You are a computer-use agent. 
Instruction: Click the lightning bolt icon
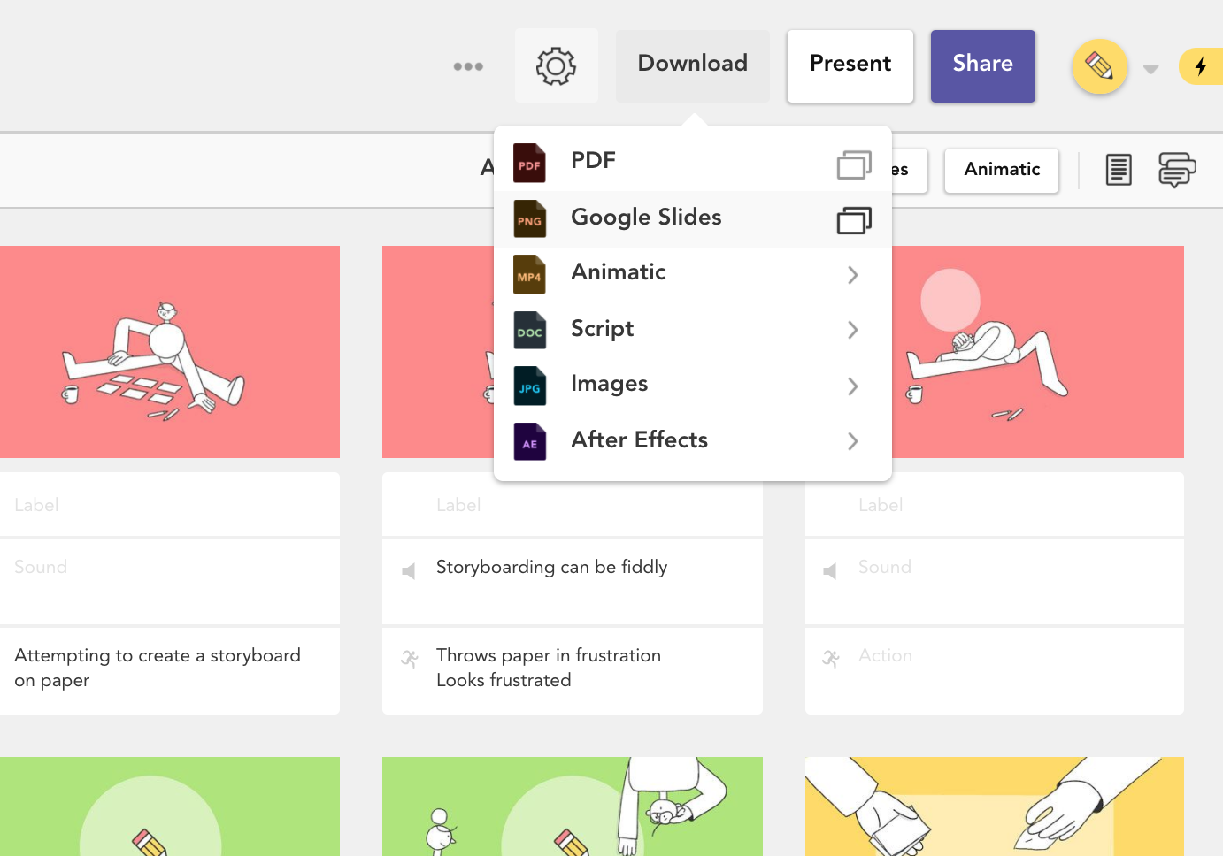(1201, 66)
